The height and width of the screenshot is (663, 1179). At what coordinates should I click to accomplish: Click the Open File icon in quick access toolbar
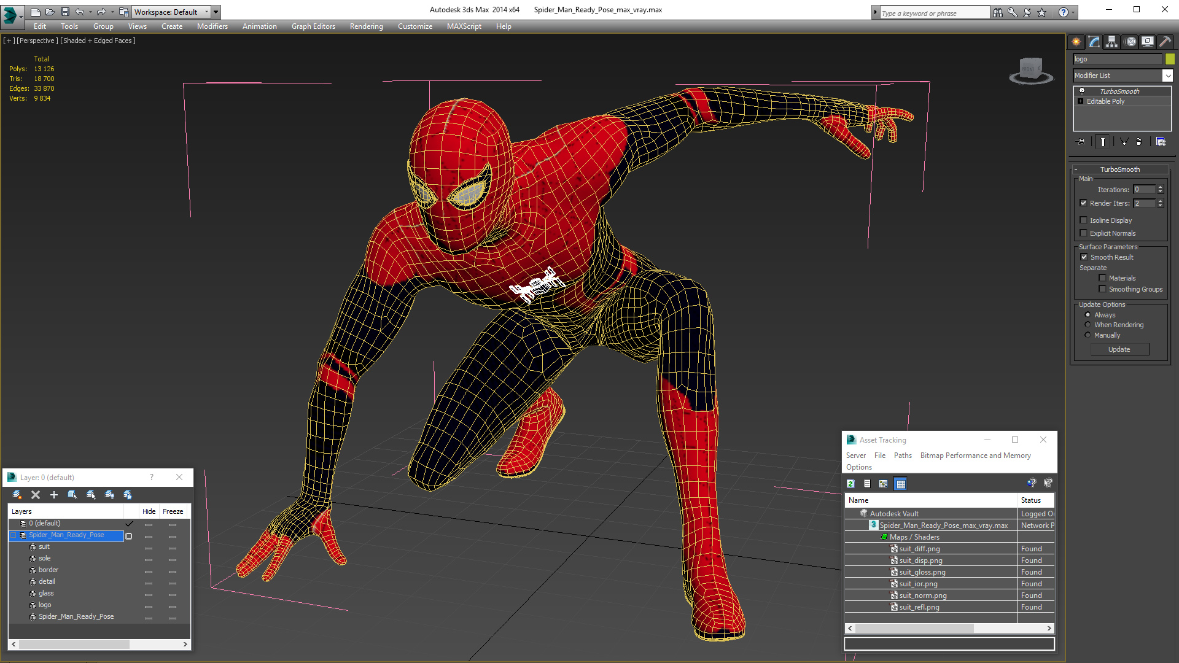coord(50,12)
